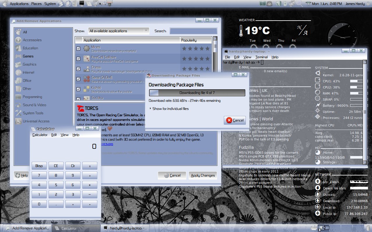This screenshot has width=372, height=232.
Task: Expand 'Show for individual files'
Action: (169, 109)
